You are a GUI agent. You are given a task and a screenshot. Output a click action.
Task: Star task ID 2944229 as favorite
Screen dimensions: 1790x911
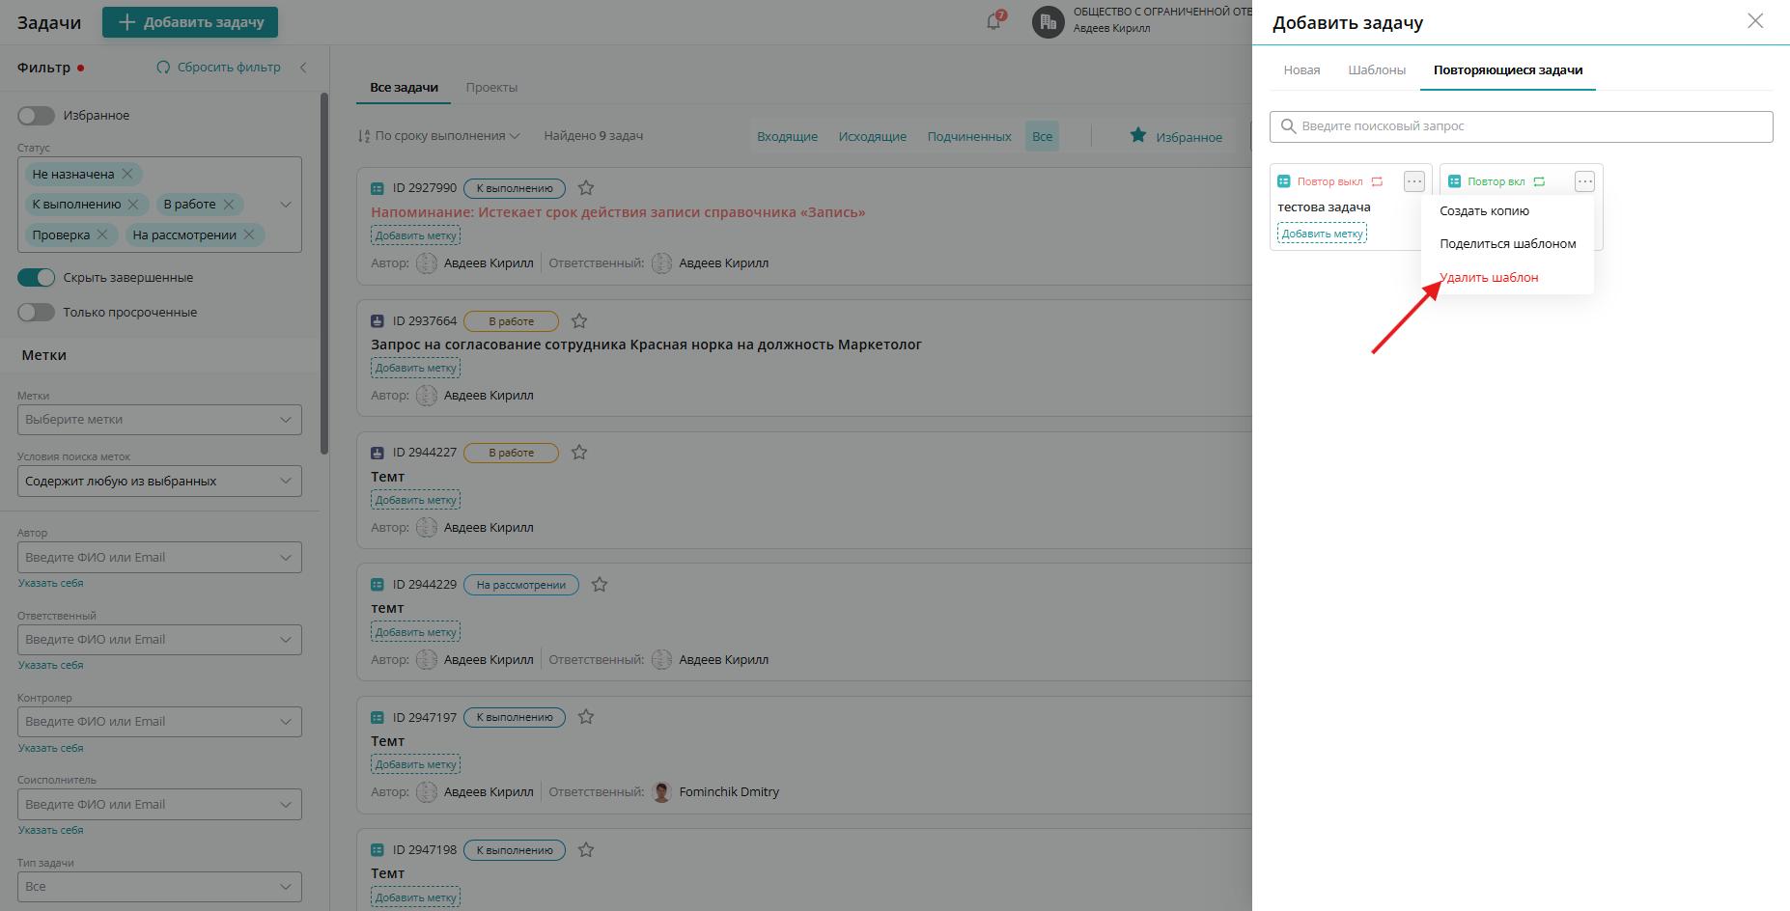(x=600, y=585)
